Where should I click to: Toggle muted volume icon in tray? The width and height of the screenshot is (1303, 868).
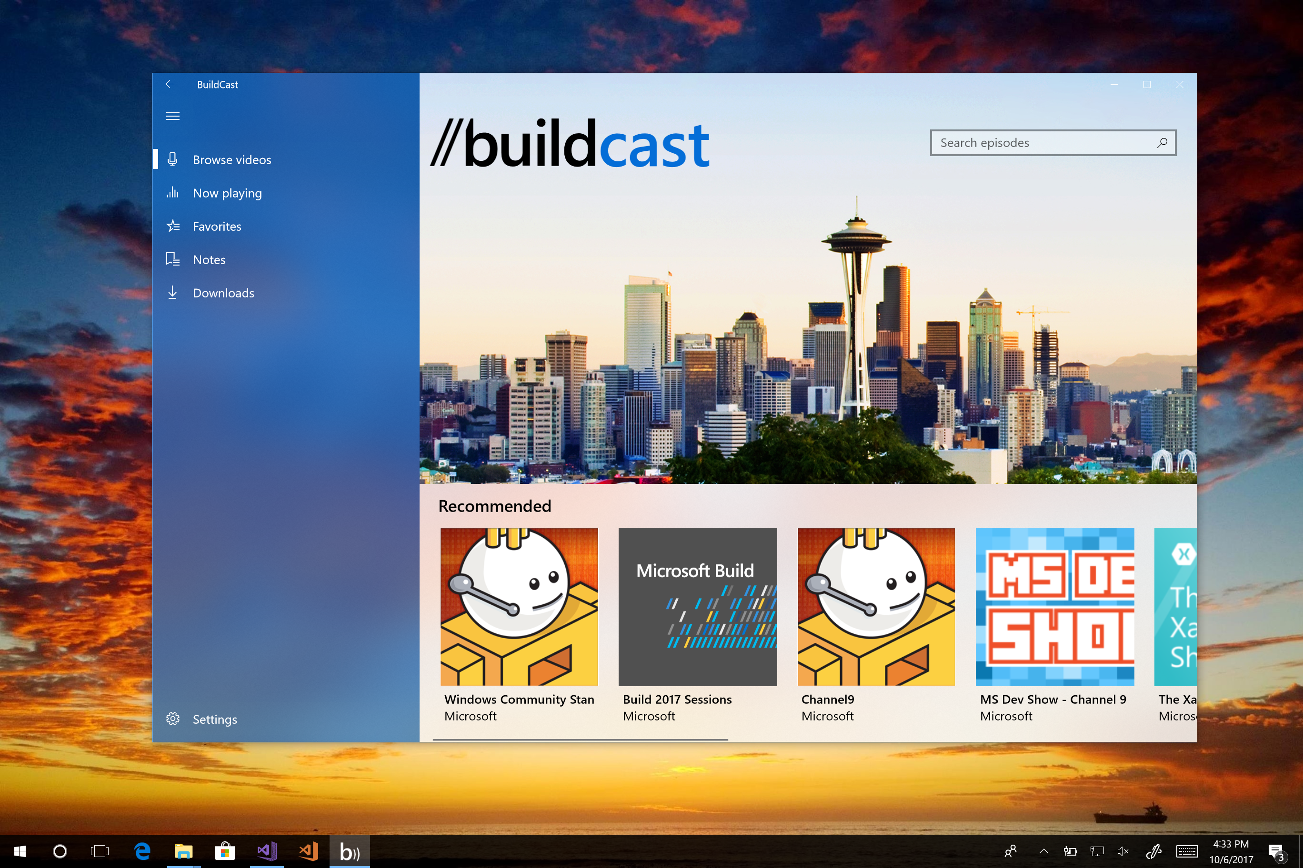pyautogui.click(x=1123, y=852)
